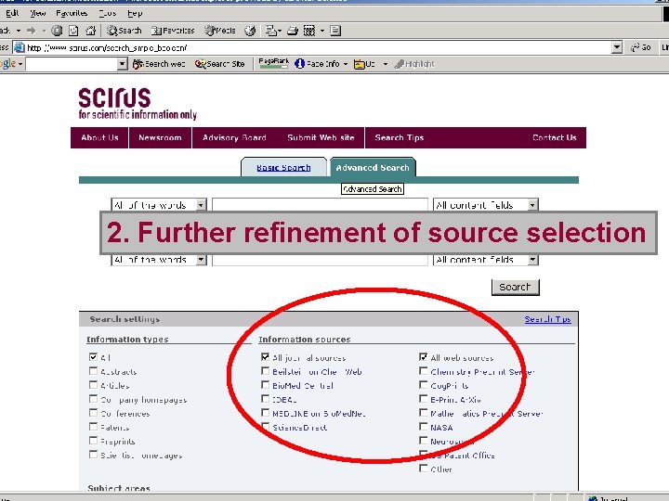Click Search Tips link in Search settings header
This screenshot has height=501, width=669.
point(547,319)
